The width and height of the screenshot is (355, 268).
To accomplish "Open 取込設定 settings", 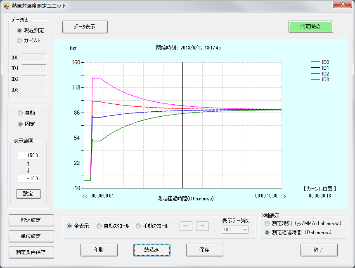I will (x=31, y=220).
